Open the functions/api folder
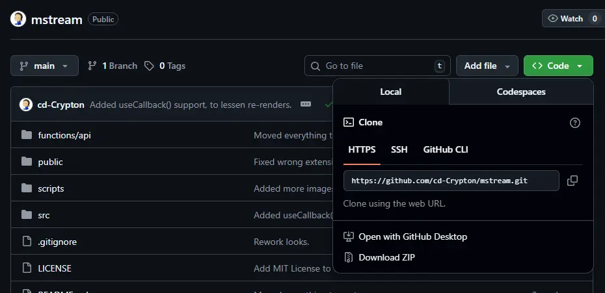Image resolution: width=605 pixels, height=293 pixels. point(64,135)
